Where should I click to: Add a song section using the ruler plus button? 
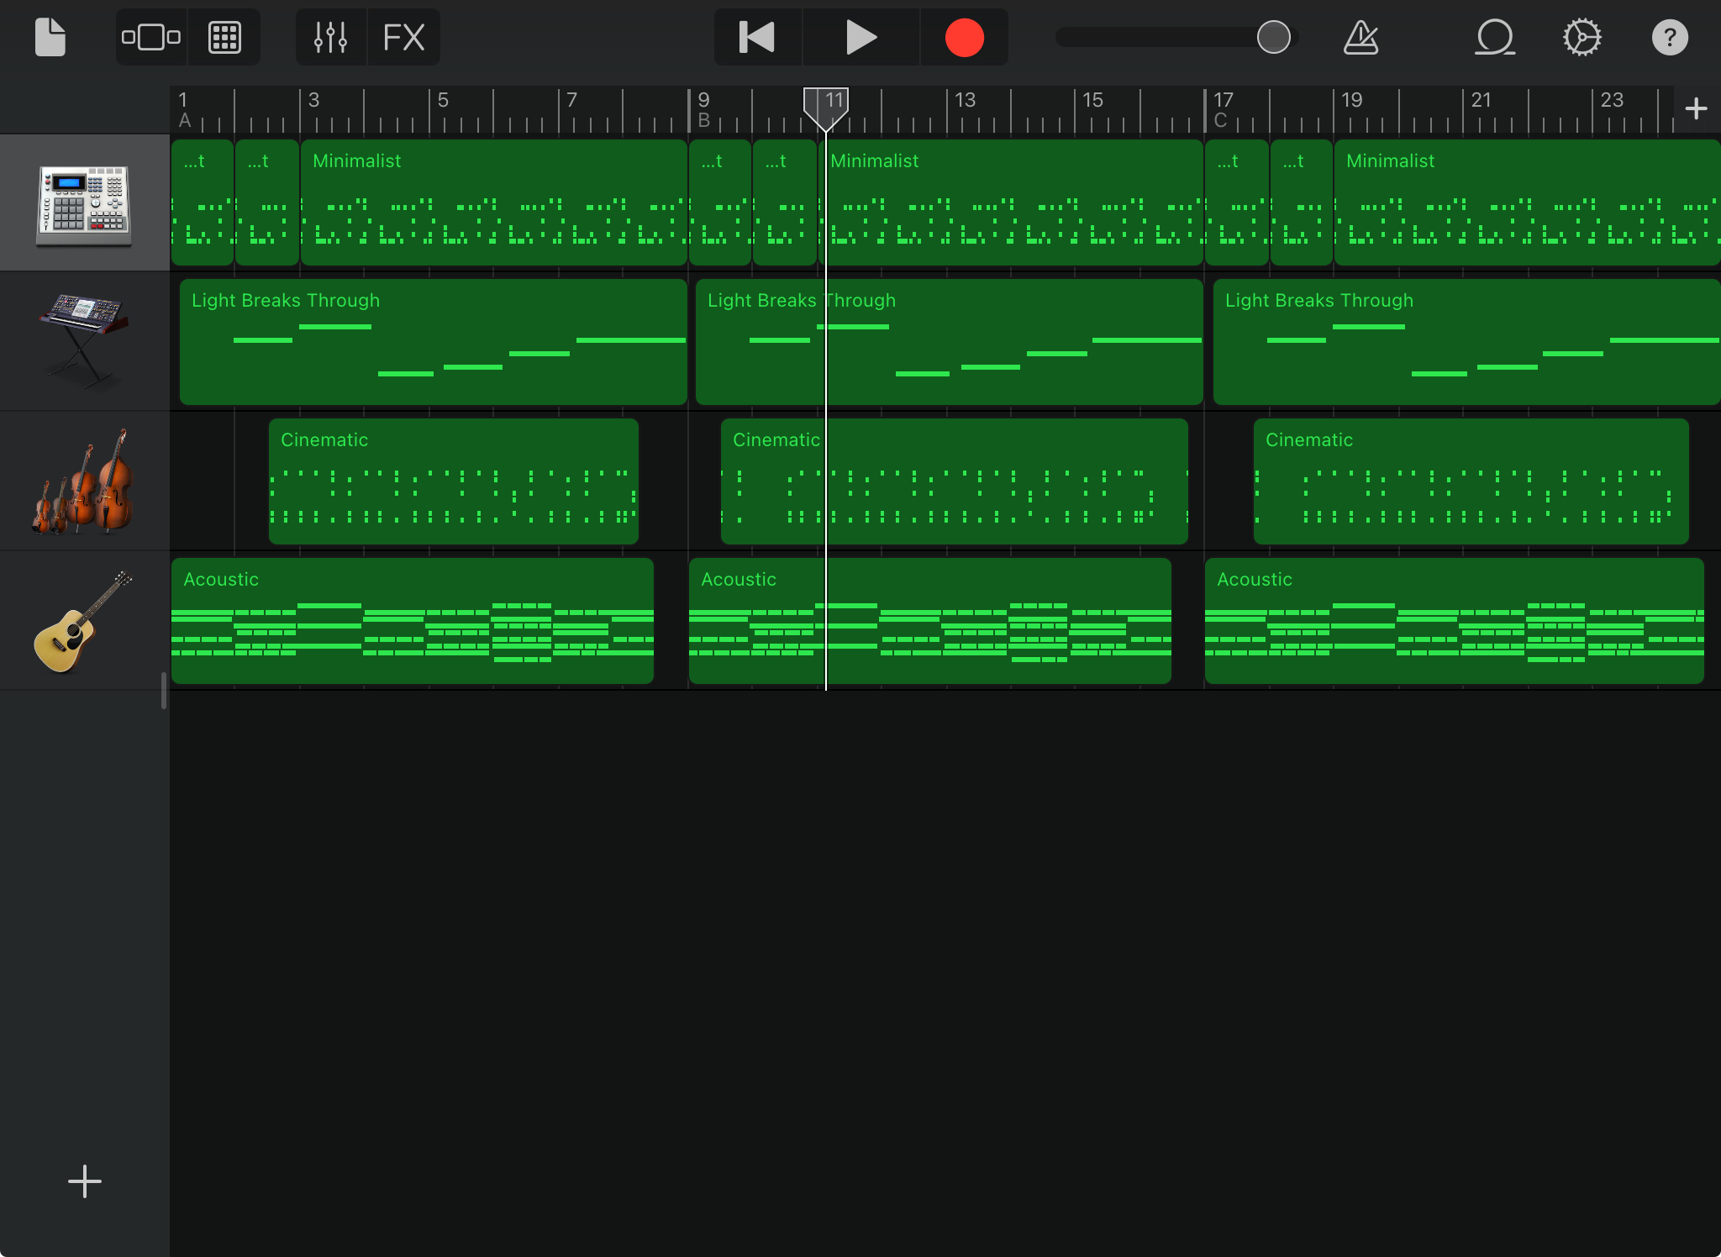click(x=1696, y=108)
